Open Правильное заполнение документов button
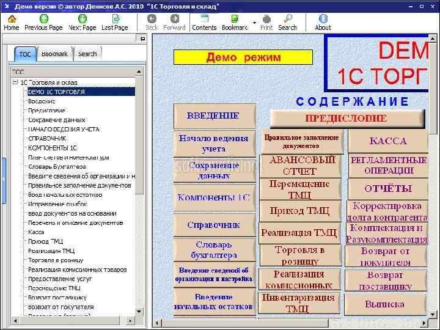This screenshot has height=330, width=440. point(302,141)
